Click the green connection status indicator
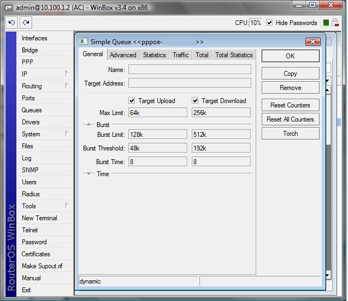The height and width of the screenshot is (301, 348). (x=326, y=22)
